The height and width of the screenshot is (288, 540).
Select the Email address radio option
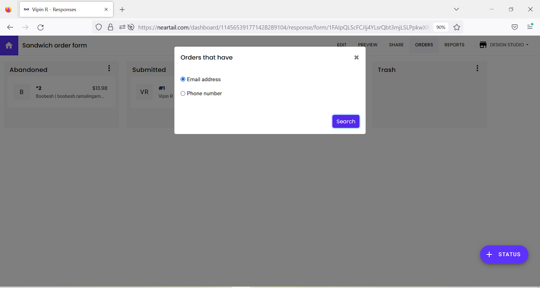coord(183,79)
